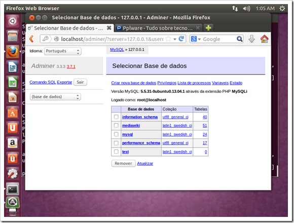Image resolution: width=294 pixels, height=223 pixels.
Task: Bookmark this page with the star icon
Action: [169, 39]
